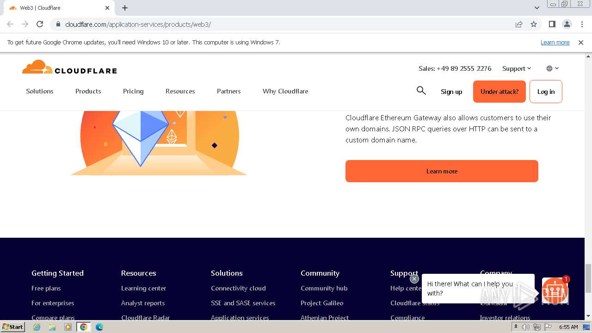592x333 pixels.
Task: Click the Ethereum gateway illustration
Action: point(159,143)
